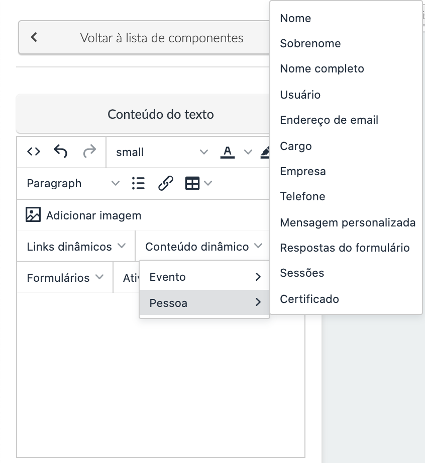Select Sessões option
The width and height of the screenshot is (425, 463).
346,273
